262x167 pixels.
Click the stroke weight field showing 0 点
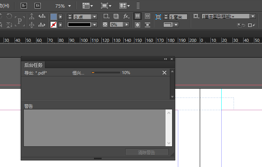82,17
